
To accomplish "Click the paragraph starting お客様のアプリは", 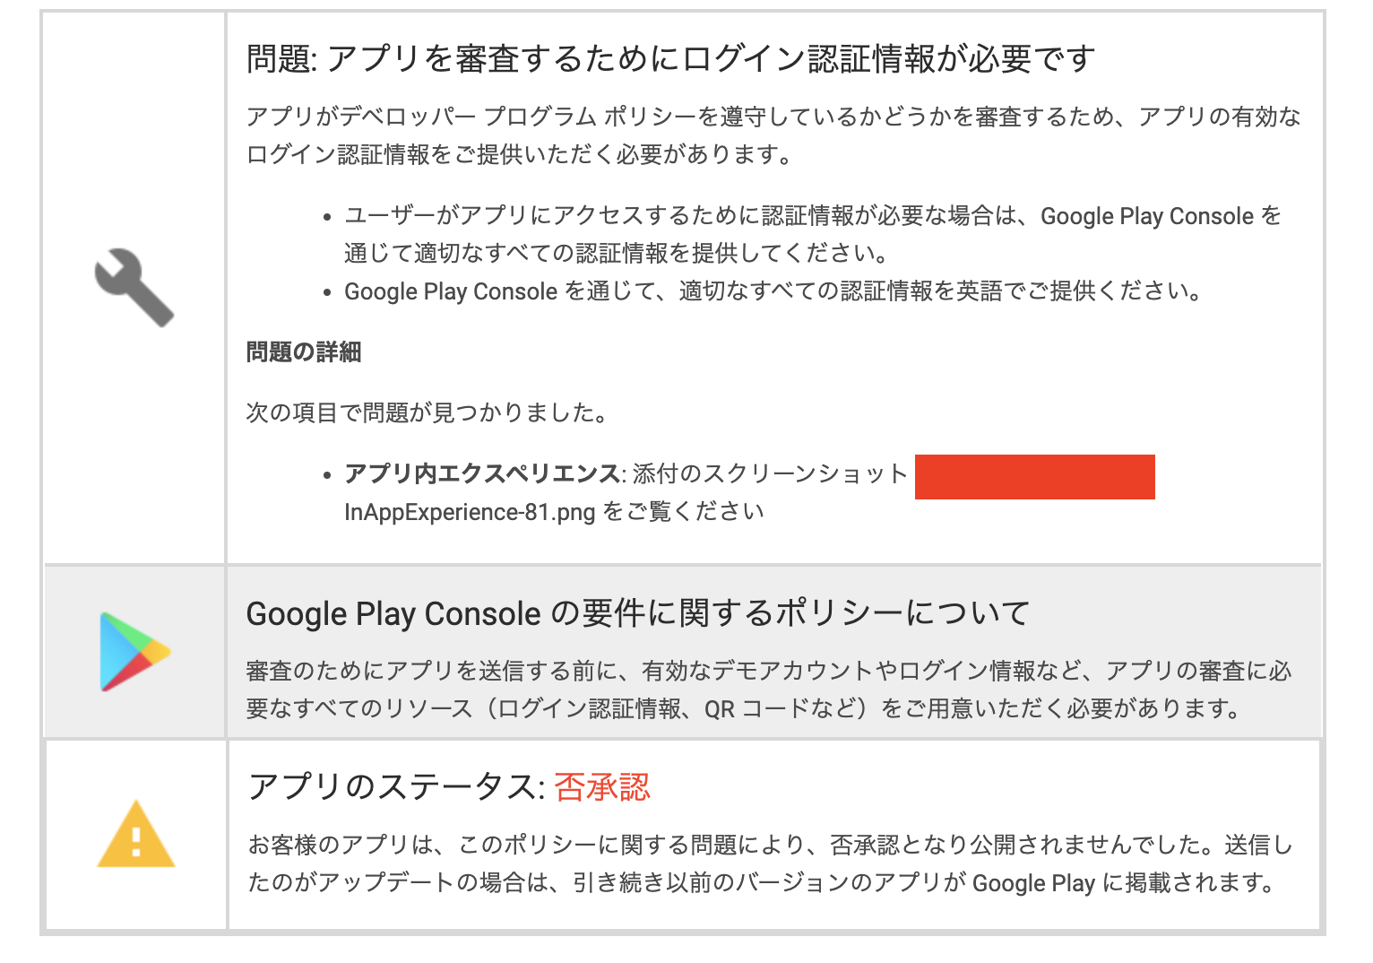I will pyautogui.click(x=771, y=863).
